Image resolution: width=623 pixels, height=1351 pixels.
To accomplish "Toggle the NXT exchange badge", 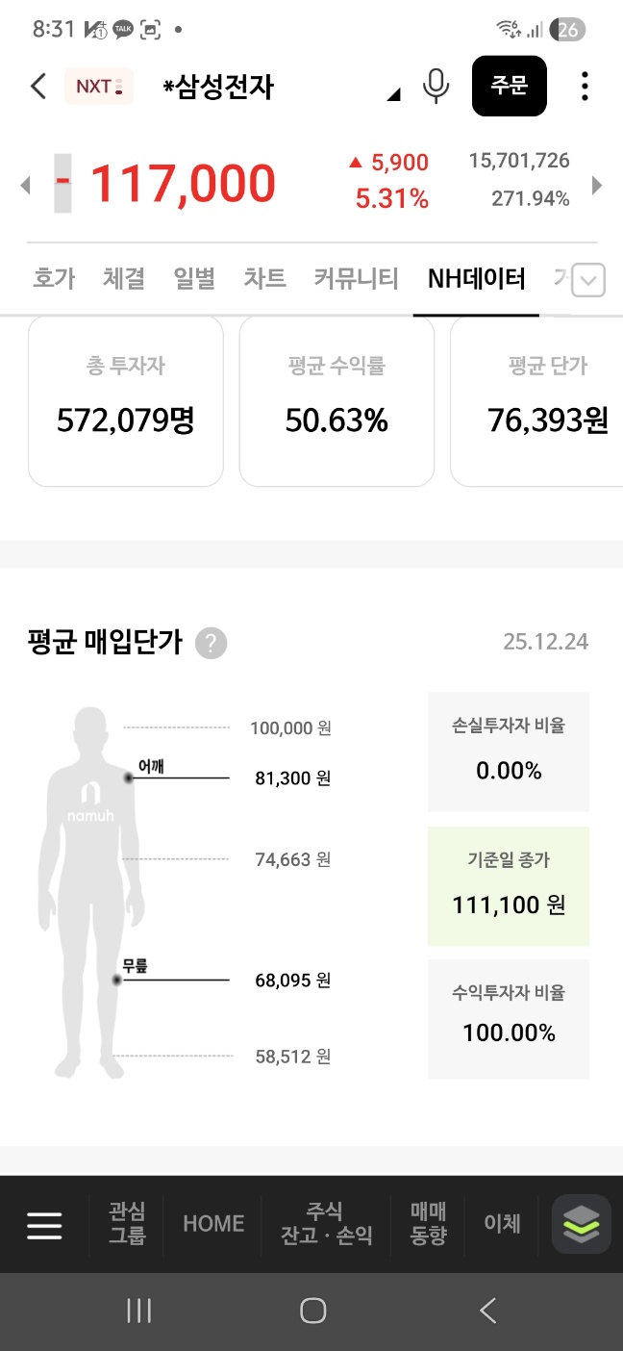I will 99,87.
